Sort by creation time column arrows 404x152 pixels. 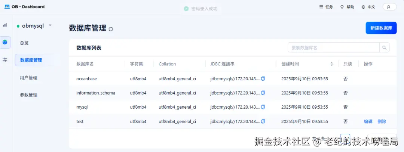click(331, 64)
